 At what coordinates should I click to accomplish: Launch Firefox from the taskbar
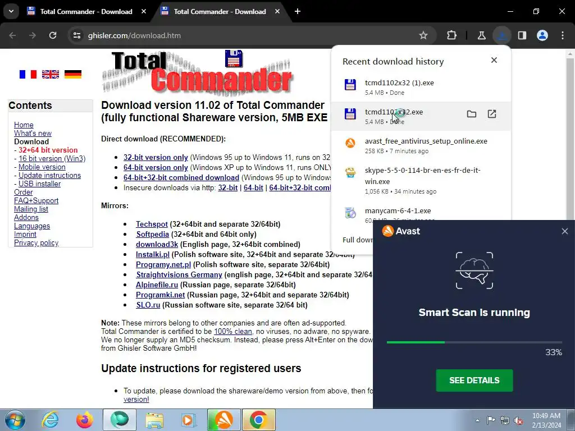(x=85, y=420)
